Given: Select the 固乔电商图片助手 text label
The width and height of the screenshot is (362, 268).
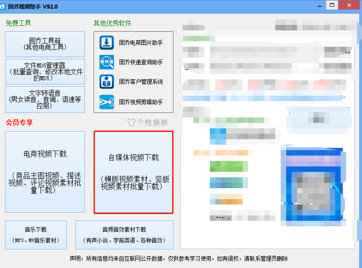Looking at the screenshot, I should 141,43.
